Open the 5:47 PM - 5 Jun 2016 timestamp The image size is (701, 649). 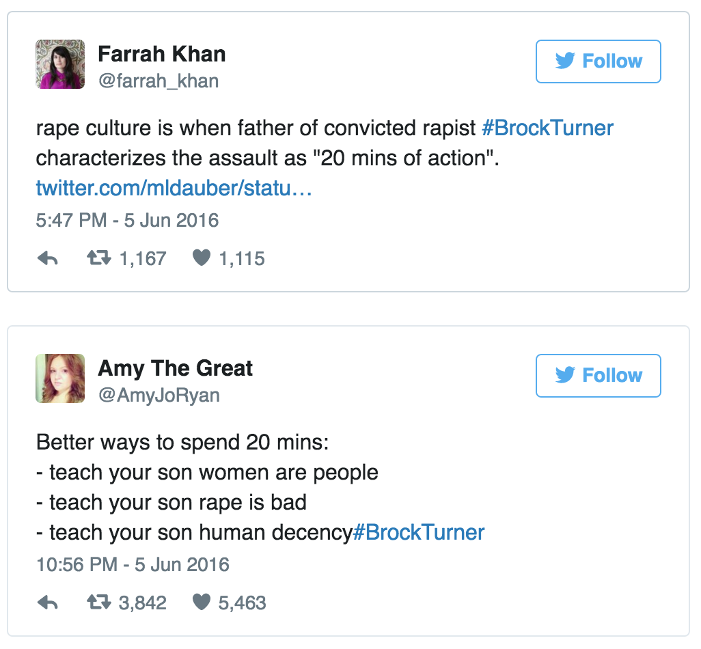(127, 221)
